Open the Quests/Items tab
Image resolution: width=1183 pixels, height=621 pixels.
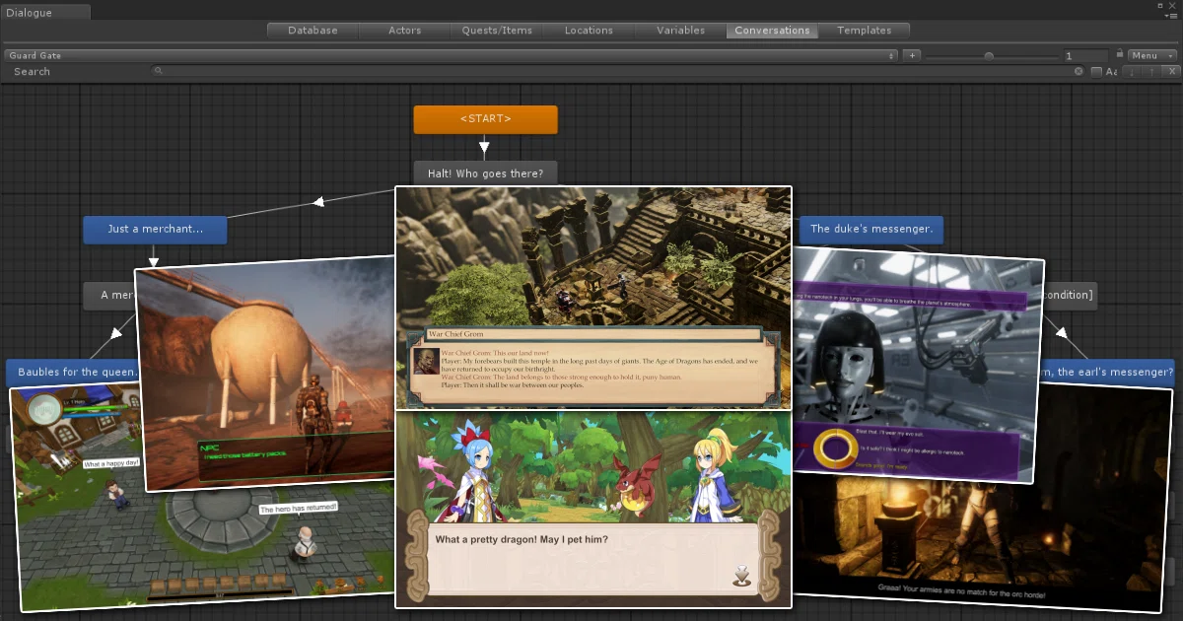click(497, 31)
